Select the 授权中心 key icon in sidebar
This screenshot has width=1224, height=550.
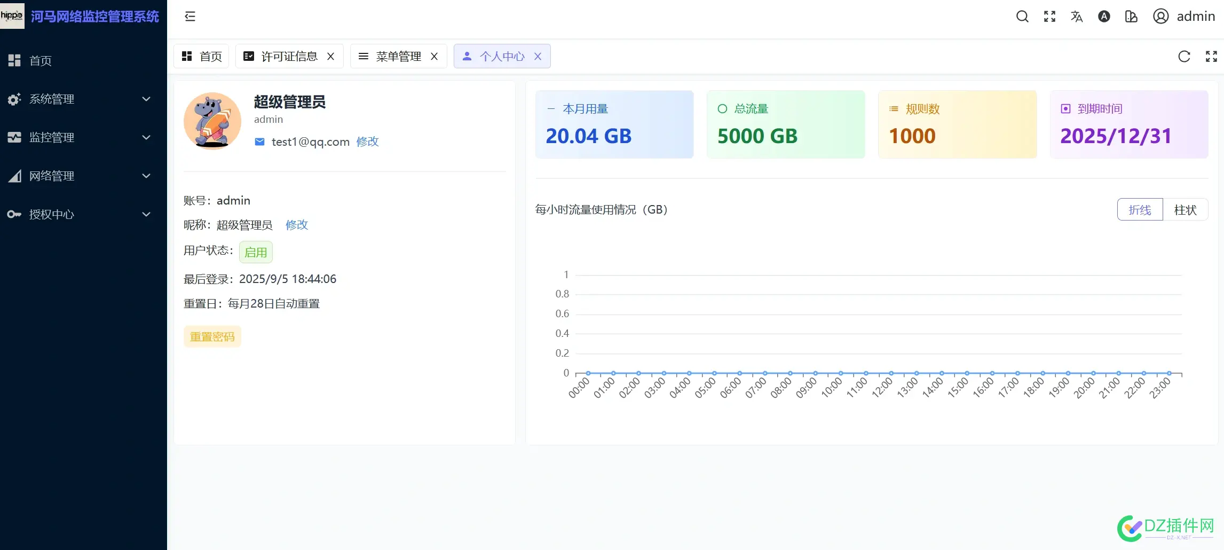[x=14, y=214]
